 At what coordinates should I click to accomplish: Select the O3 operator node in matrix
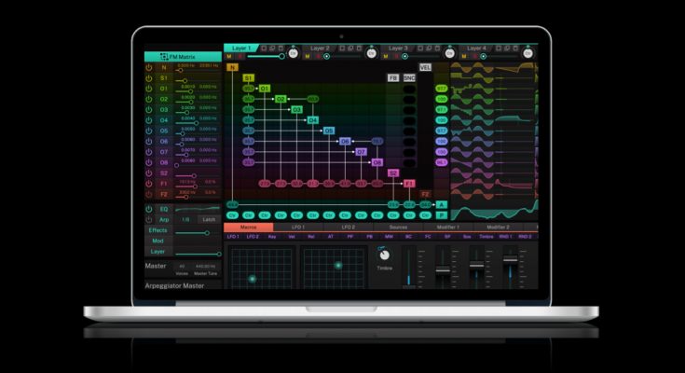[x=297, y=110]
